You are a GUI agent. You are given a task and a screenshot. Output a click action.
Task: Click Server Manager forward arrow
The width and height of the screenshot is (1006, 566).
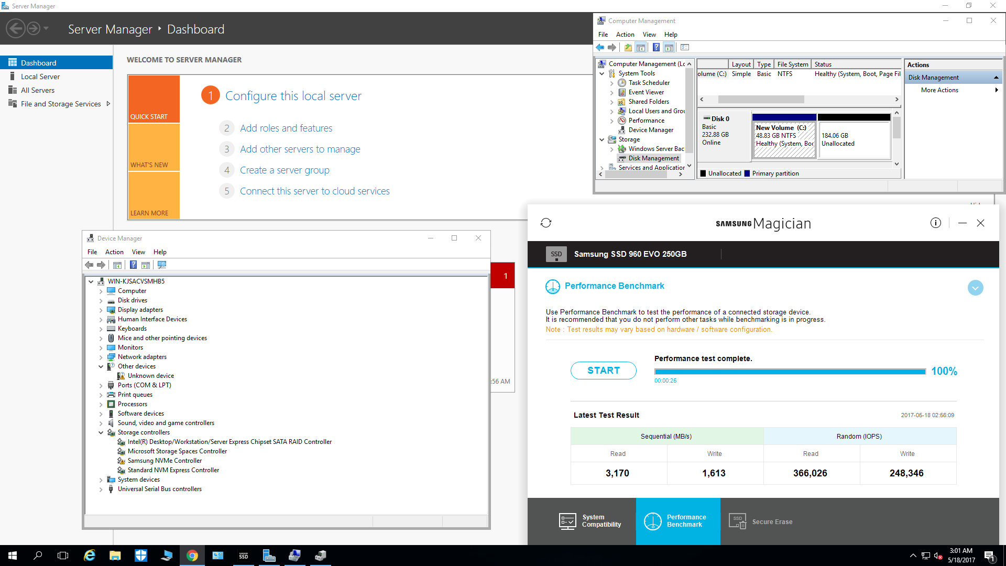(x=34, y=28)
